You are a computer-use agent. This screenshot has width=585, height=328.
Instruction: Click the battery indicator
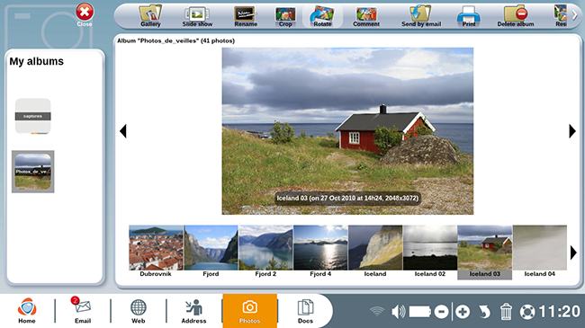tap(420, 311)
